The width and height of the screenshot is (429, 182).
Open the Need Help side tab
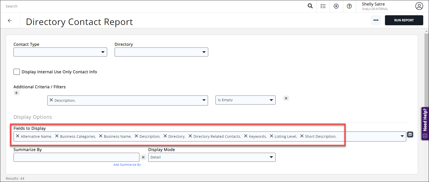coord(425,124)
